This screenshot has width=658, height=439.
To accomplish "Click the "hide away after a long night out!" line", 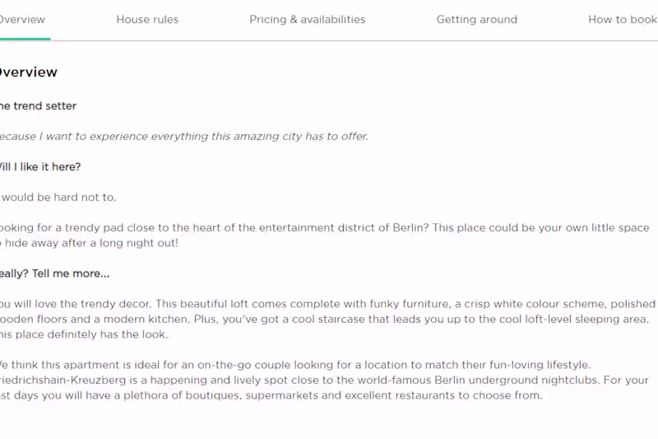I will pos(90,244).
